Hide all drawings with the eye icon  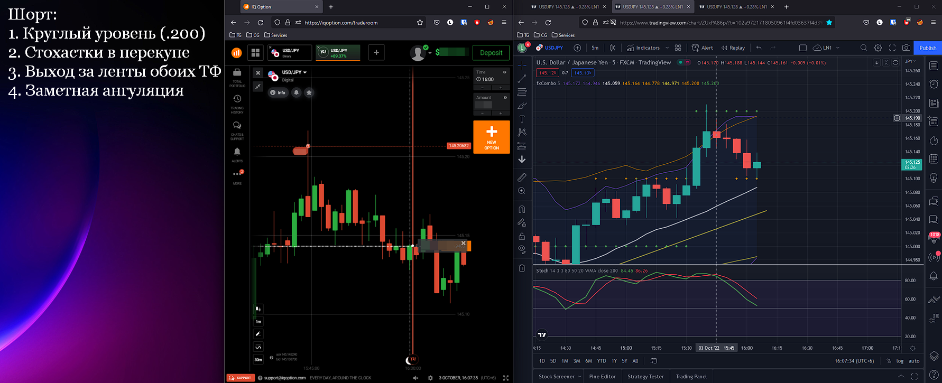pyautogui.click(x=522, y=249)
